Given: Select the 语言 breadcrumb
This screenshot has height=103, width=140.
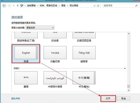Looking at the screenshot, I should (x=63, y=6).
